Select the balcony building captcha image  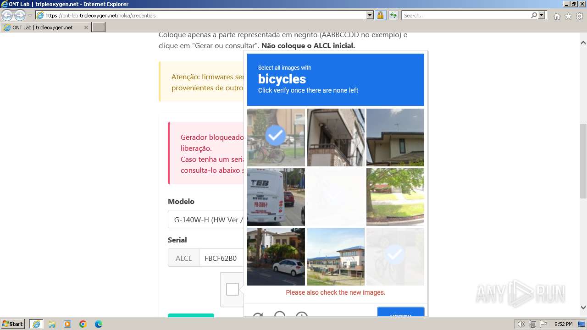pos(336,137)
